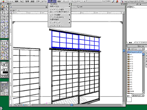Screen dimensions: 147x110
Task: Click the white fill color swatch
Action: click(x=5, y=67)
